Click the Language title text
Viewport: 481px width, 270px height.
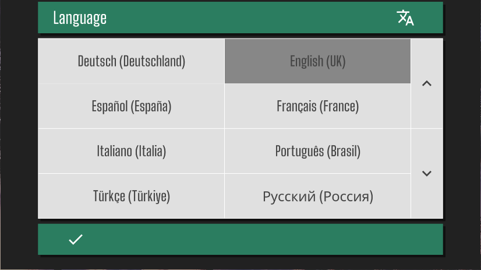coord(80,18)
